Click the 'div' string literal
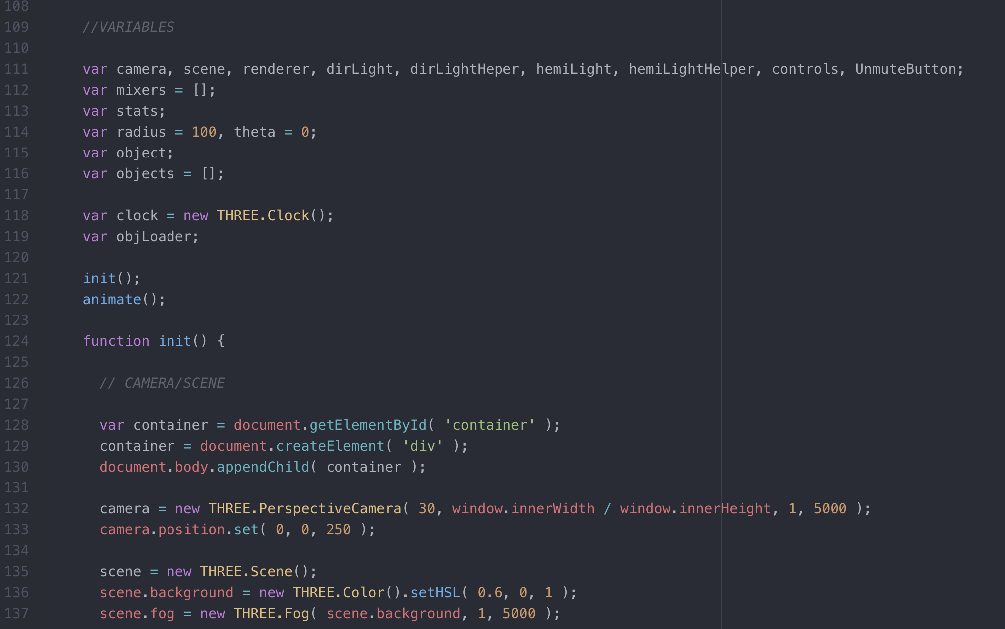The height and width of the screenshot is (629, 1005). click(x=422, y=446)
